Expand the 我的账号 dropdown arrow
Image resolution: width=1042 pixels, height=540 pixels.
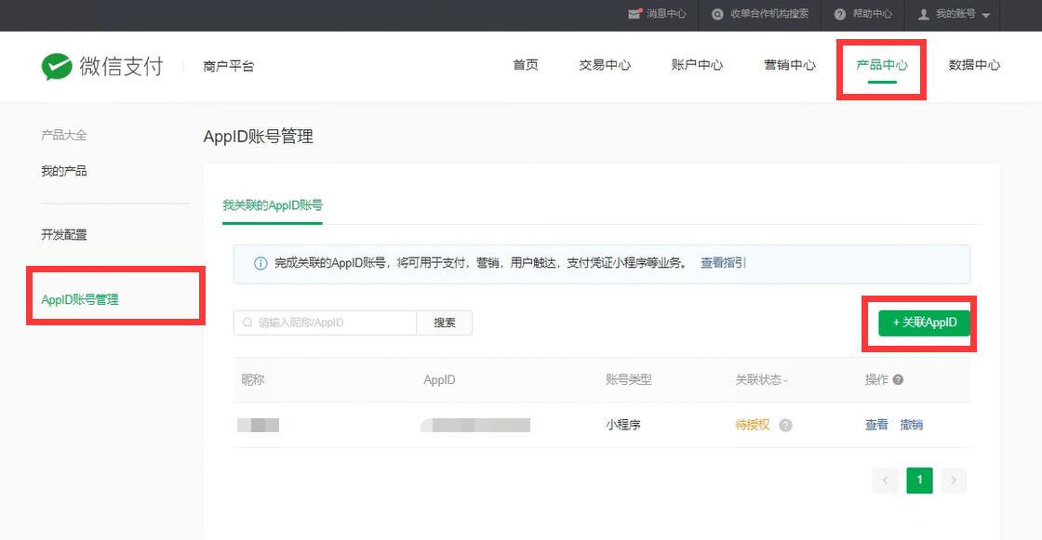pos(985,15)
